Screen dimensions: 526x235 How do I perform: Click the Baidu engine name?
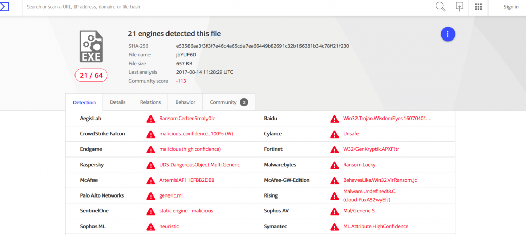tap(271, 119)
